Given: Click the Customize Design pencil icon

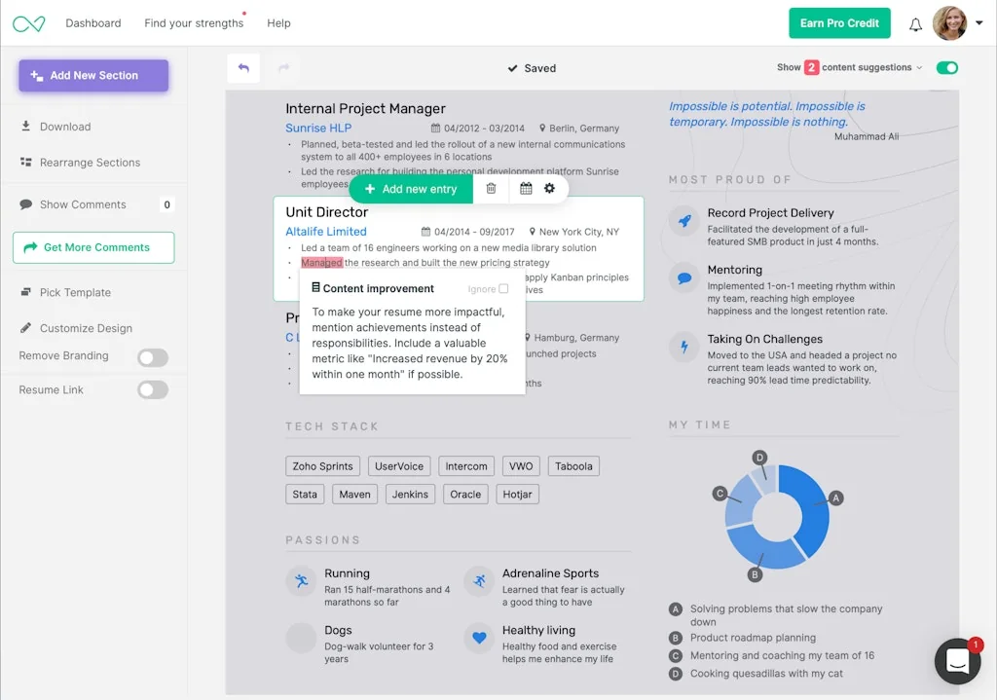Looking at the screenshot, I should [25, 328].
